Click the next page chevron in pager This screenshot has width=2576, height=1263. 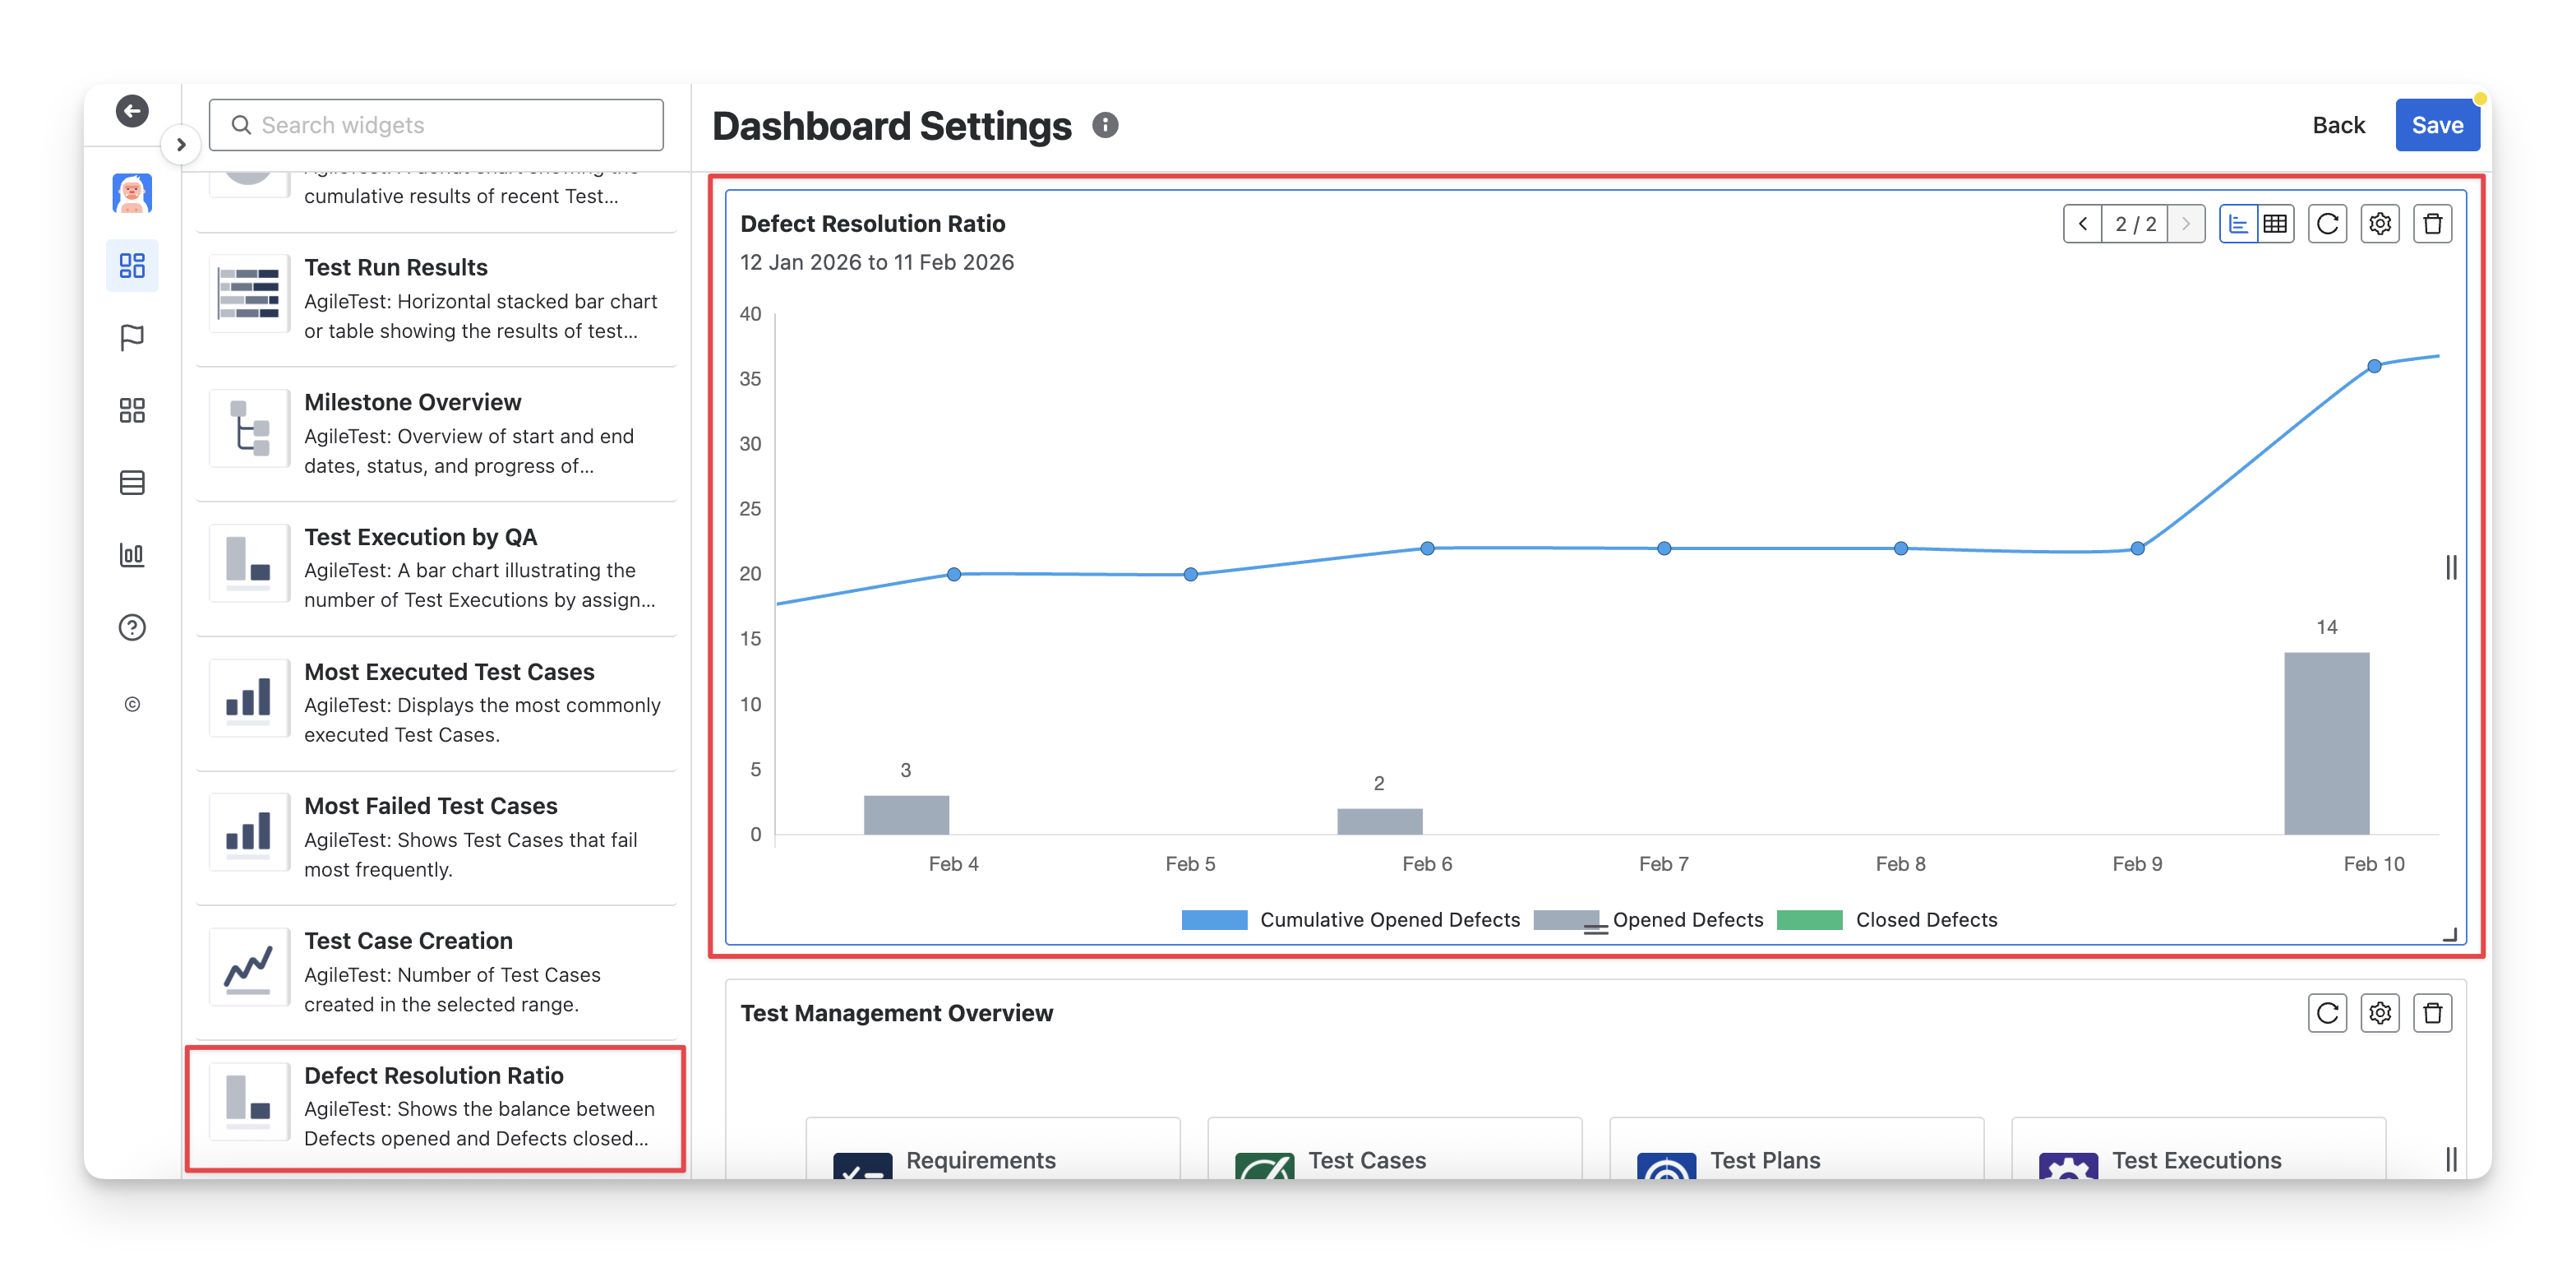point(2185,224)
